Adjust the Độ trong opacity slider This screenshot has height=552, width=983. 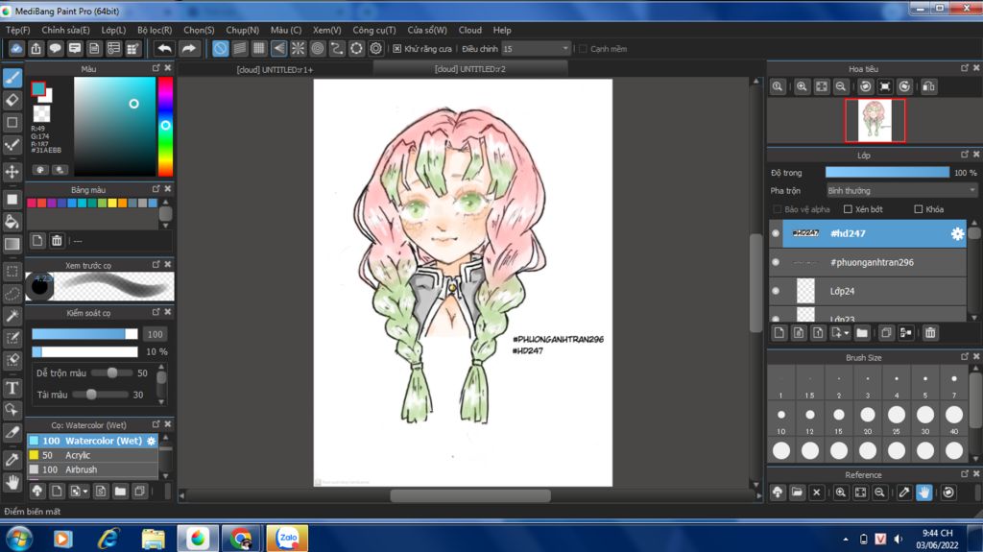[887, 173]
